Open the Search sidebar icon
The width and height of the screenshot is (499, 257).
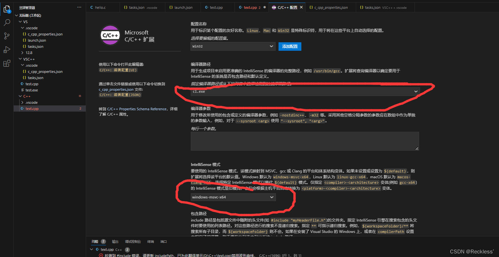[x=7, y=23]
